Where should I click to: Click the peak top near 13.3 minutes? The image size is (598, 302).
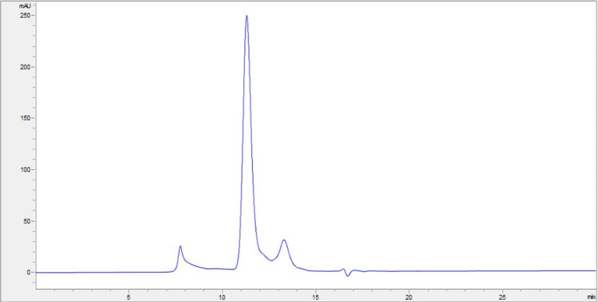point(284,240)
